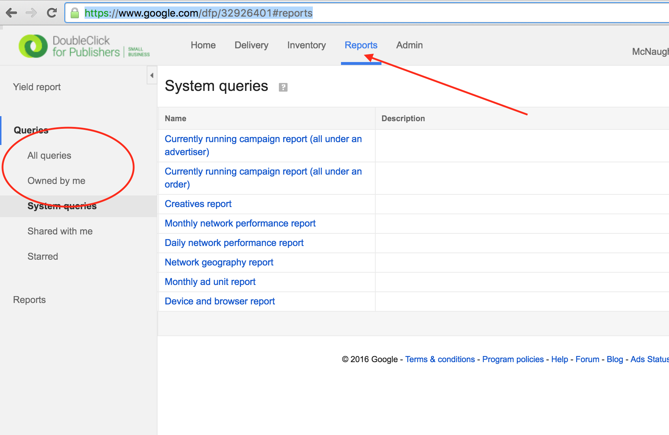Collapse the left sidebar panel
The height and width of the screenshot is (435, 669).
152,75
